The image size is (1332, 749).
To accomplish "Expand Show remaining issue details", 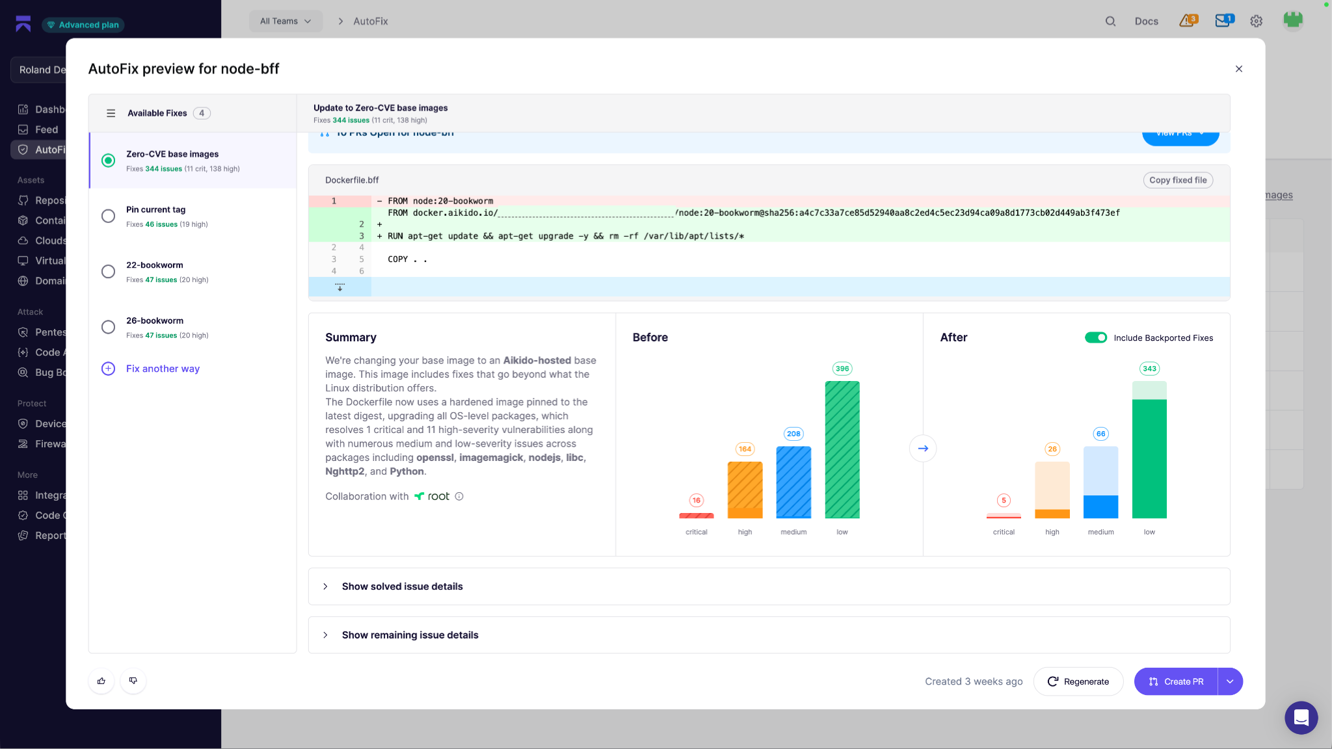I will point(769,635).
